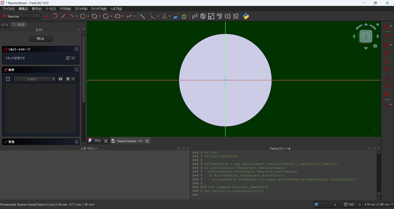Open the スケッチ menu
Viewport: 394px width, 209px height.
81,9
